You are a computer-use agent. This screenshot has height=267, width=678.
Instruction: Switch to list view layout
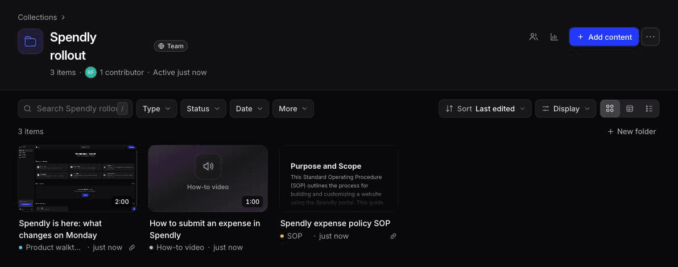pyautogui.click(x=649, y=109)
